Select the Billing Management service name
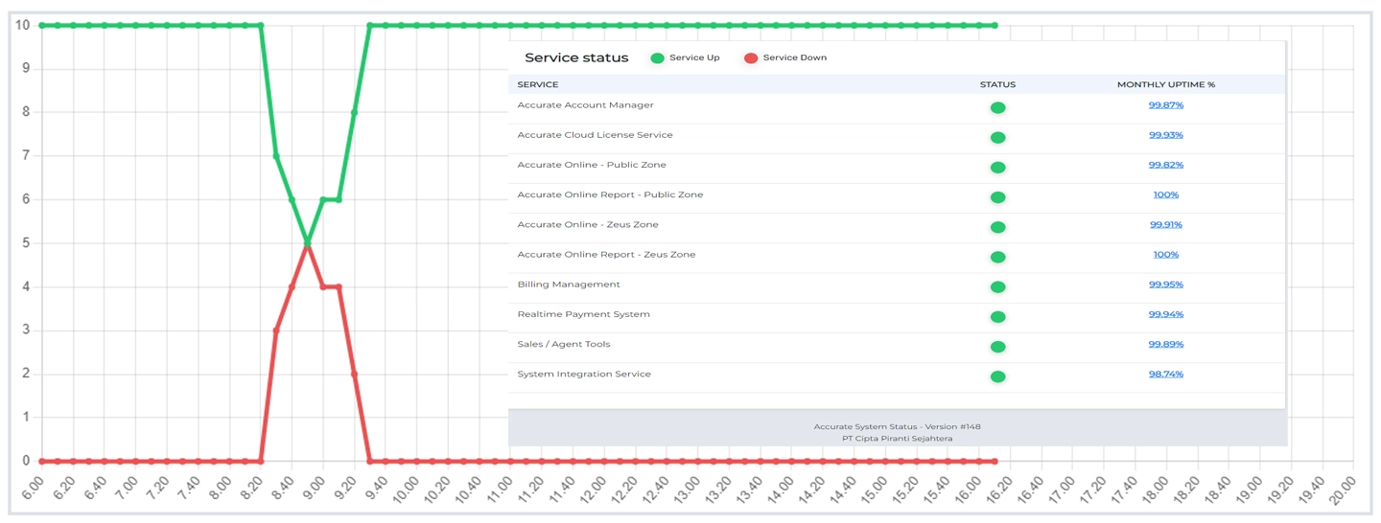 [569, 284]
